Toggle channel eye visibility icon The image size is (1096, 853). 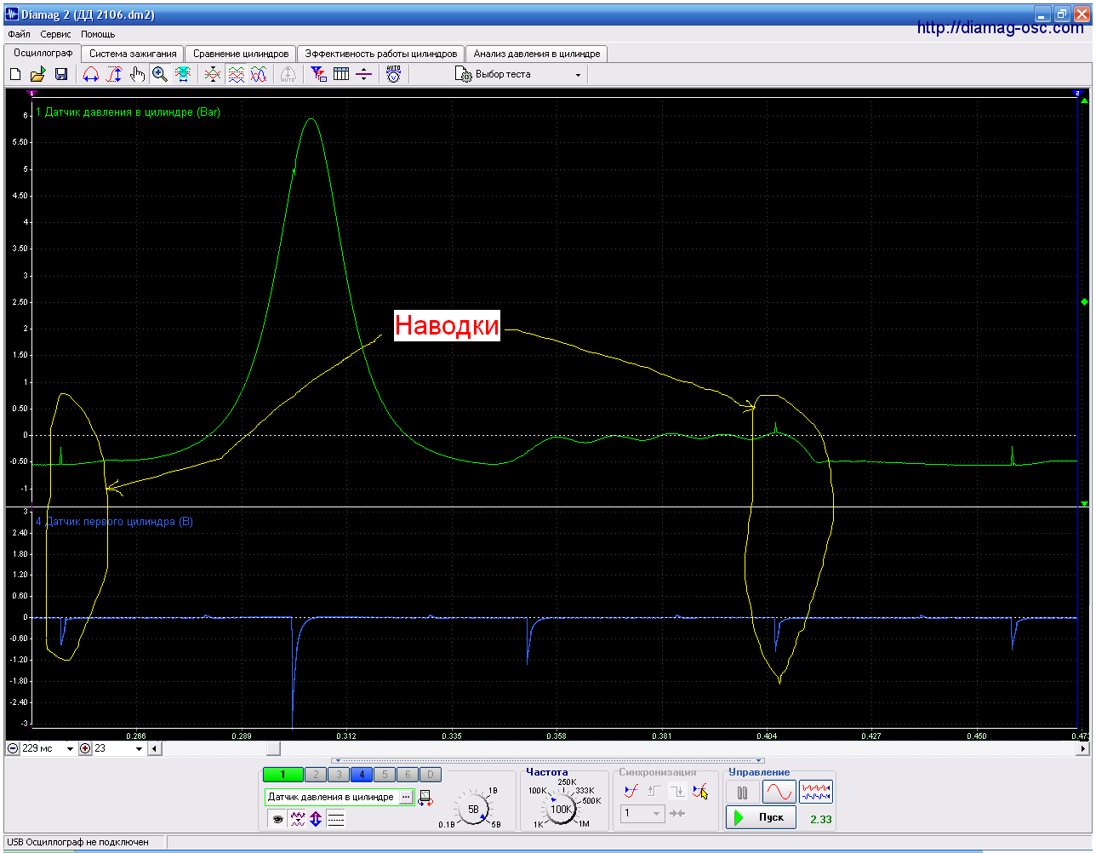277,819
